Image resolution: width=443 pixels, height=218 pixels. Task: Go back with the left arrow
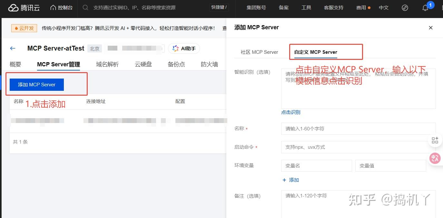click(x=13, y=48)
